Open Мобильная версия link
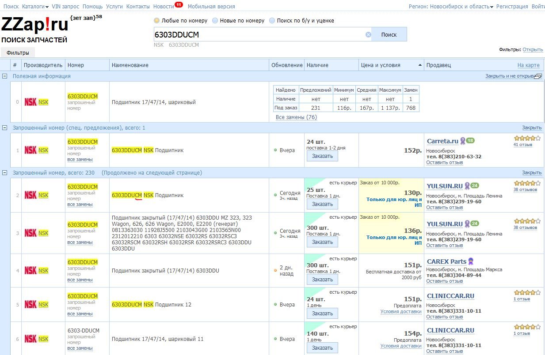This screenshot has width=545, height=355. click(211, 7)
